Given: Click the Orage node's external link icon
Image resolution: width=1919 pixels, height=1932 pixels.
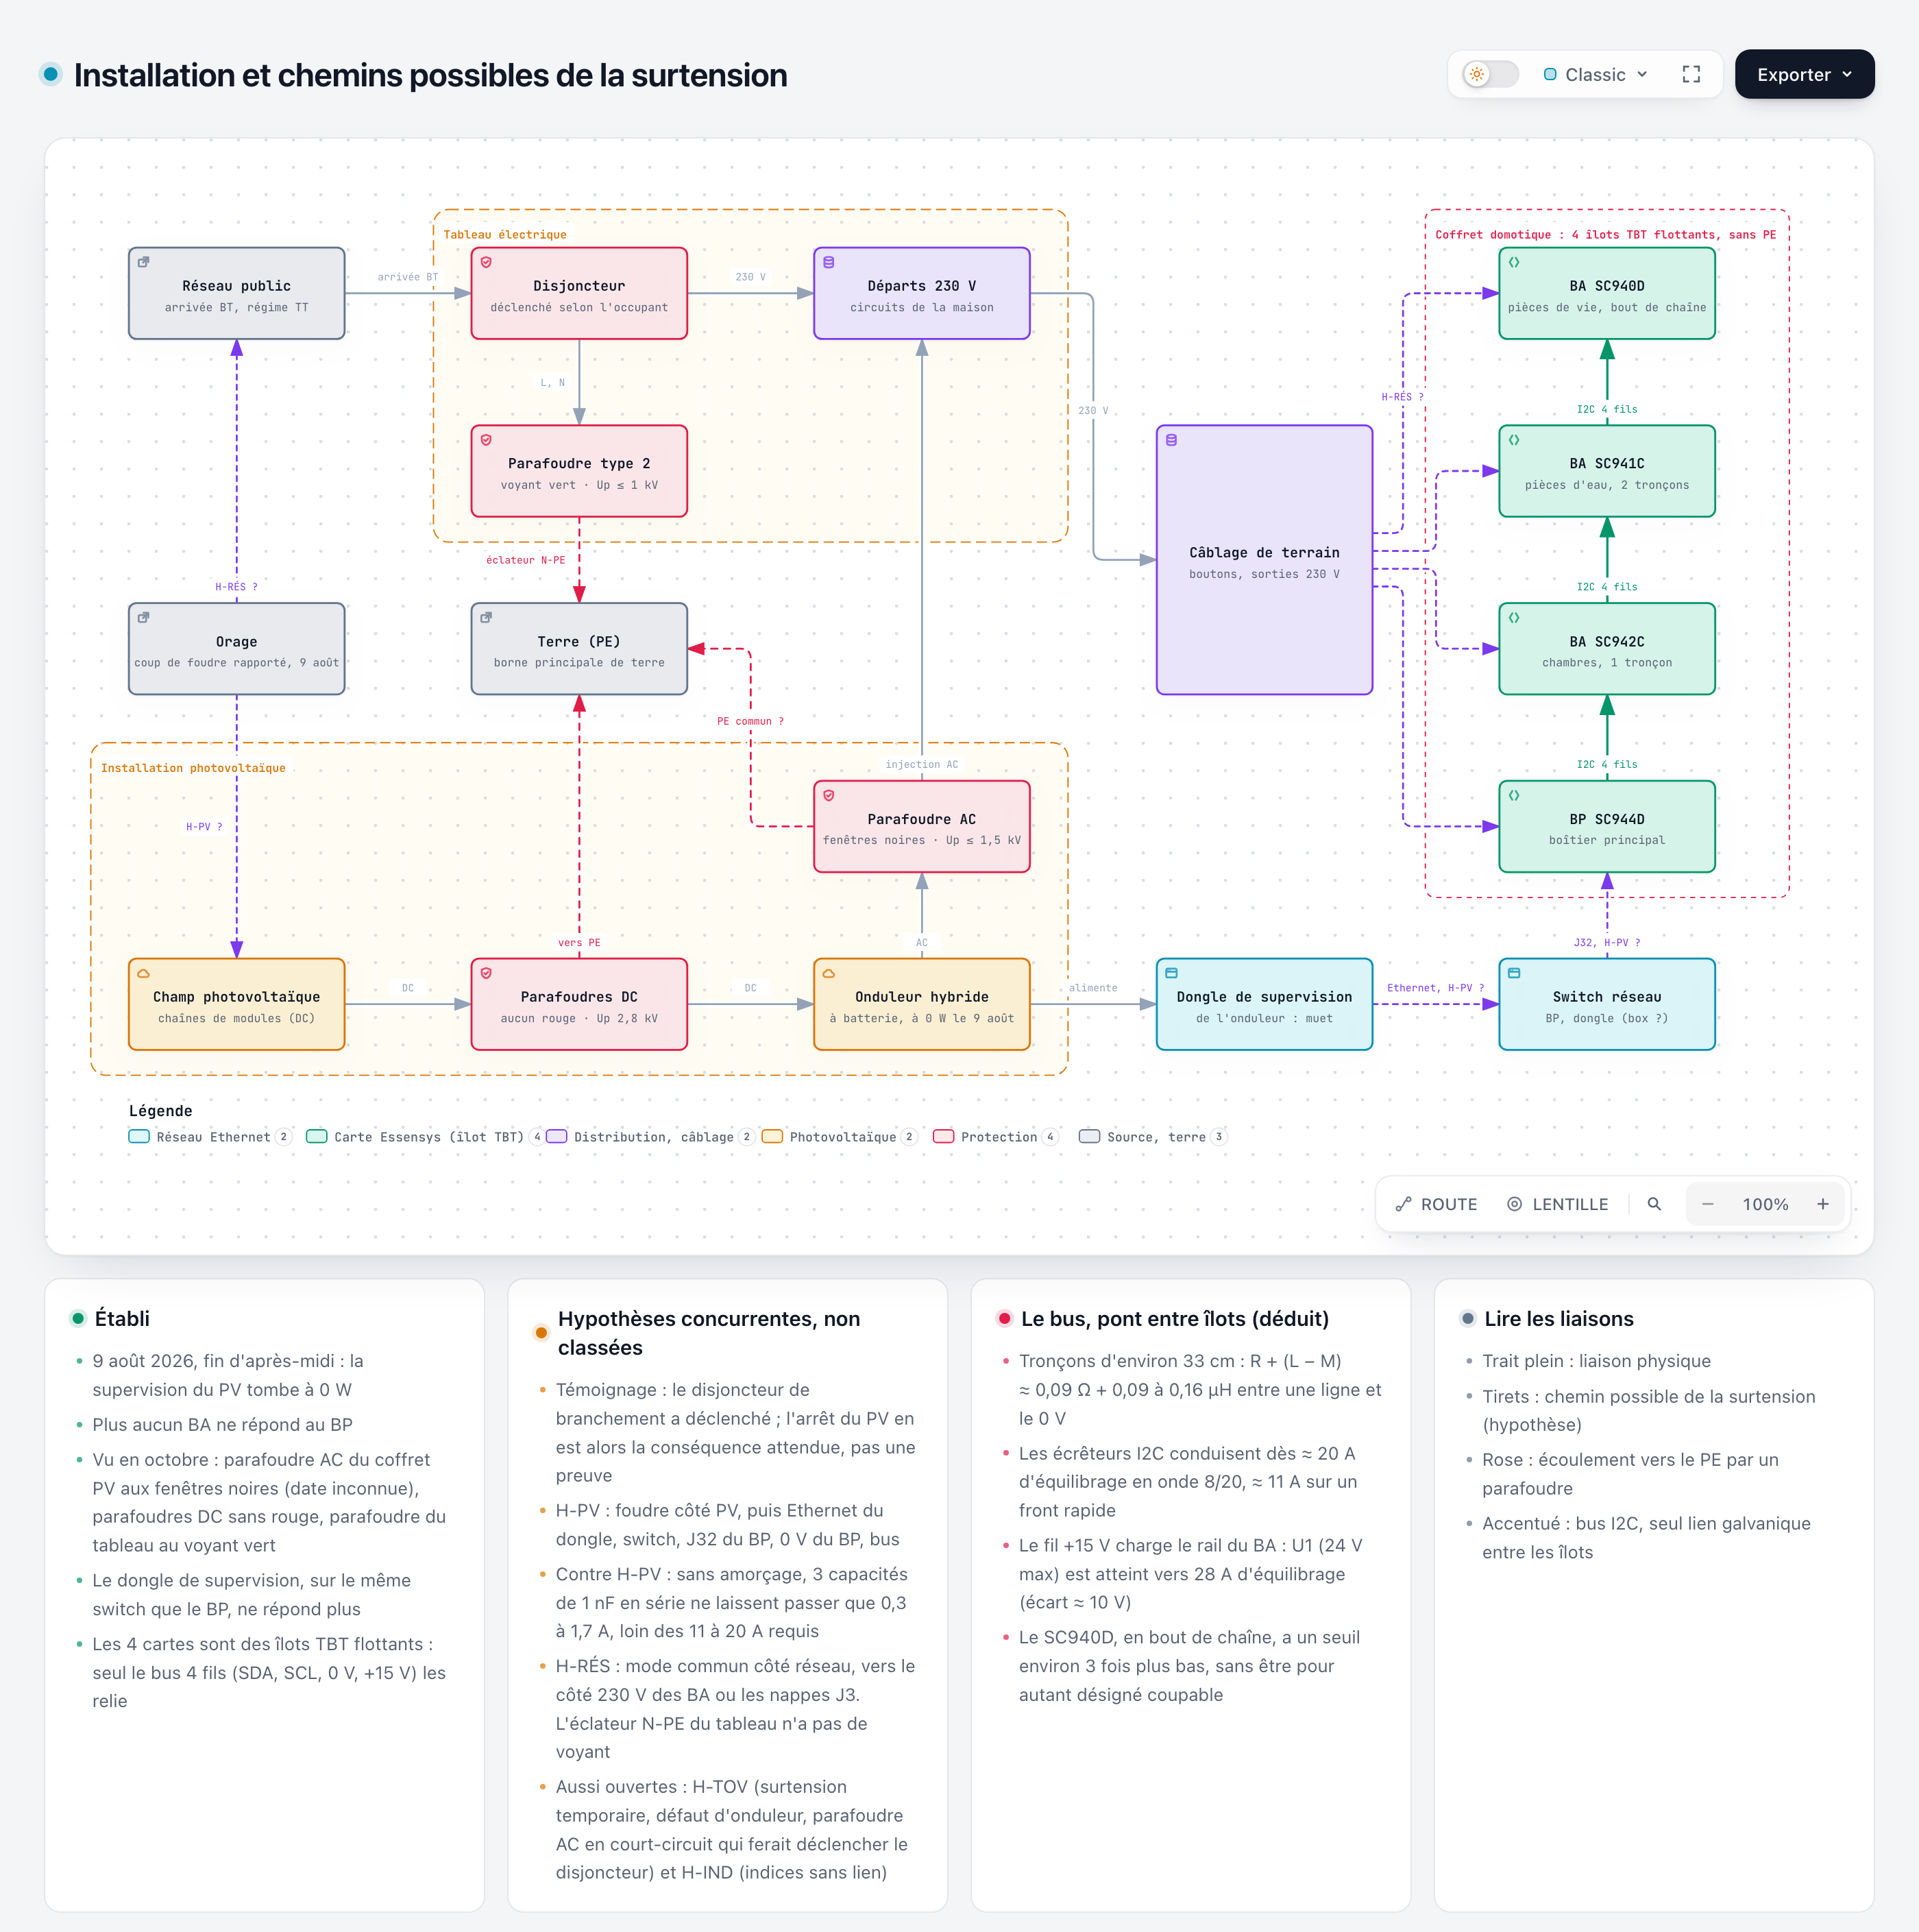Looking at the screenshot, I should (x=144, y=617).
